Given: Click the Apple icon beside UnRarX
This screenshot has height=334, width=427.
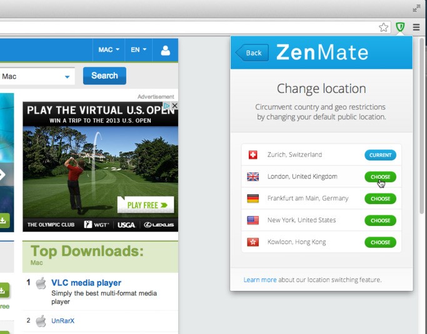Looking at the screenshot, I should [x=41, y=321].
